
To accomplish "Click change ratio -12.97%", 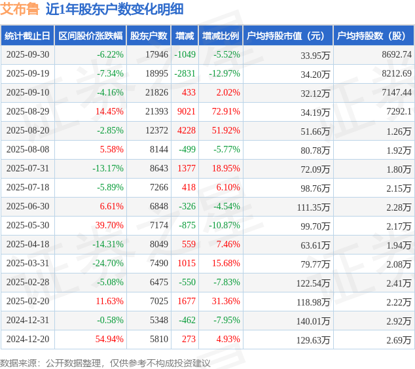I will tap(225, 73).
